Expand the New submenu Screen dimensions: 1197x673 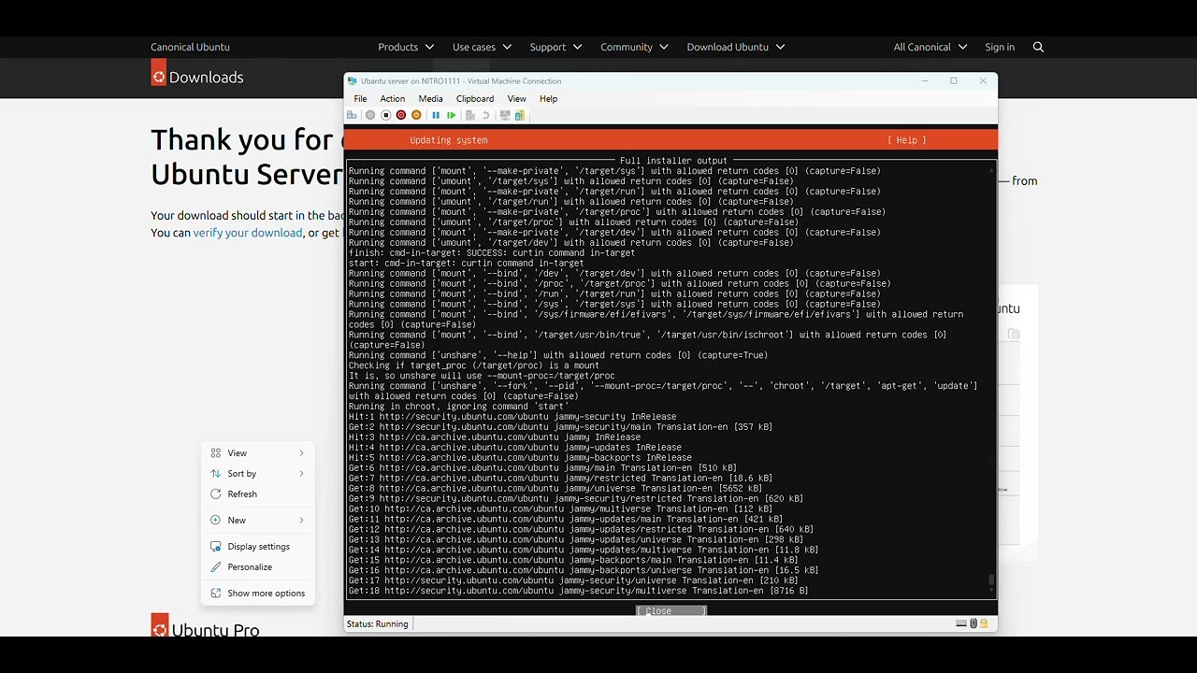pyautogui.click(x=257, y=520)
